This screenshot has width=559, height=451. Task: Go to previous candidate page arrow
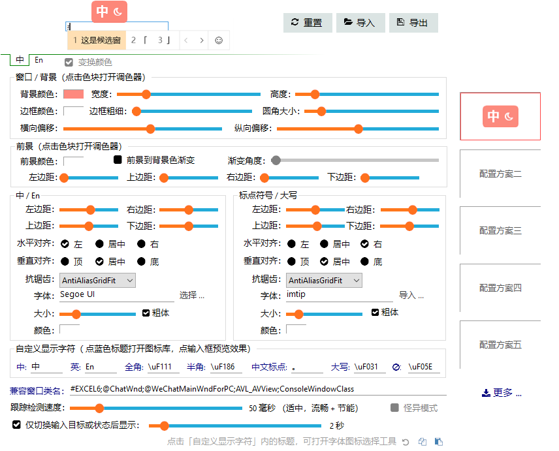pyautogui.click(x=186, y=40)
